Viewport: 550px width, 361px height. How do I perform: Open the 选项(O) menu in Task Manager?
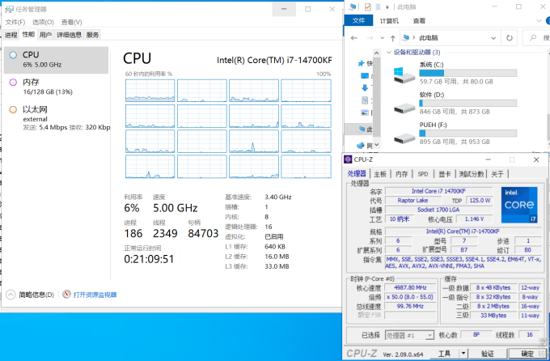[x=43, y=22]
